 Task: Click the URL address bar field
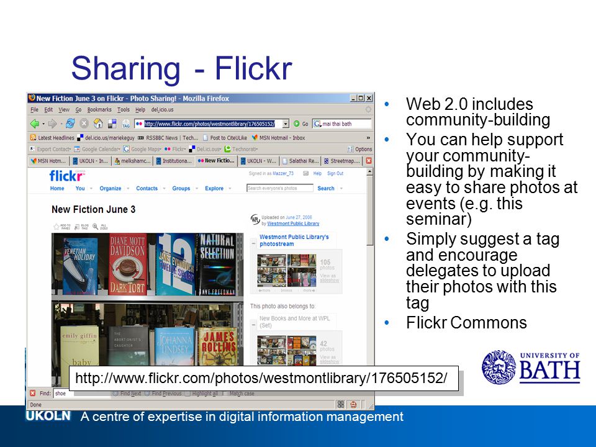(212, 124)
